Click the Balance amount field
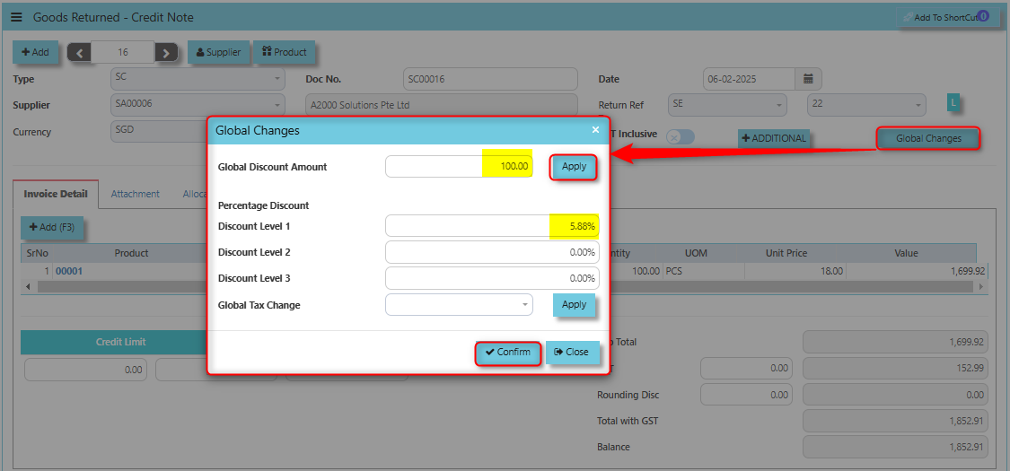This screenshot has height=471, width=1010. coord(895,447)
